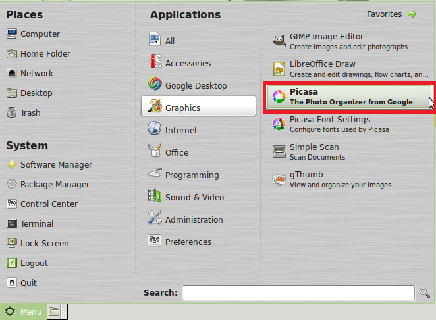
Task: Open the Home Folder icon
Action: click(x=12, y=54)
